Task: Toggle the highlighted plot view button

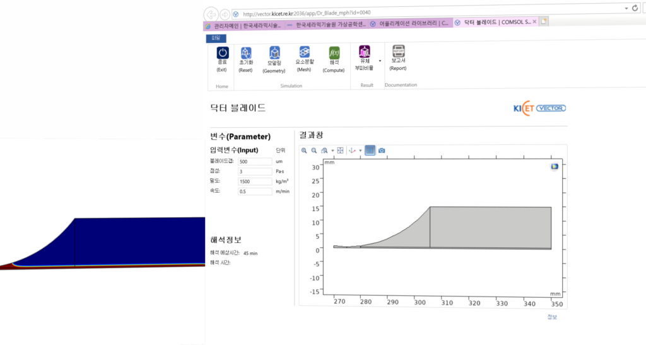Action: click(370, 150)
